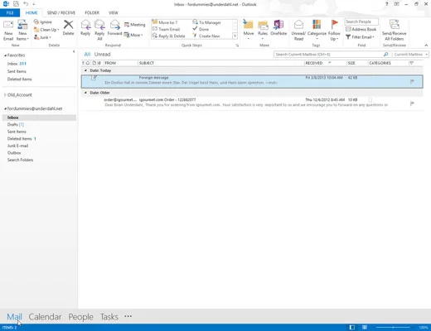Screen dimensions: 431x331
Task: Collapse the ribbon
Action: (x=426, y=46)
